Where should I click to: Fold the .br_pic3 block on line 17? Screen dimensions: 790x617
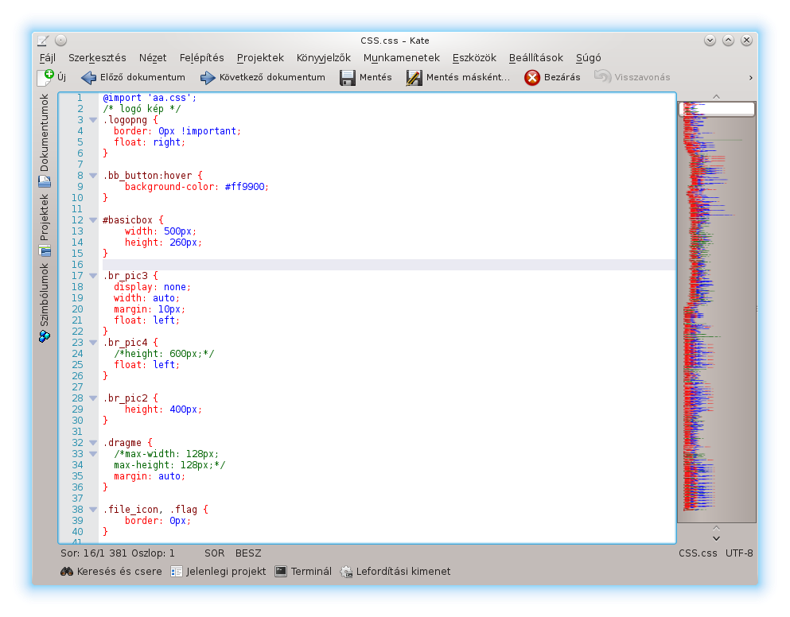pyautogui.click(x=93, y=276)
